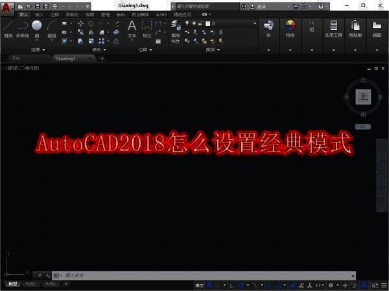Switch to the Default (默认) ribbon tab

click(24, 15)
